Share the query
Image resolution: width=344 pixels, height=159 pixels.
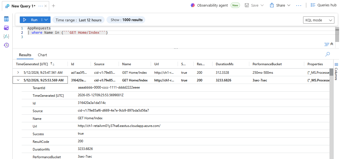click(278, 5)
